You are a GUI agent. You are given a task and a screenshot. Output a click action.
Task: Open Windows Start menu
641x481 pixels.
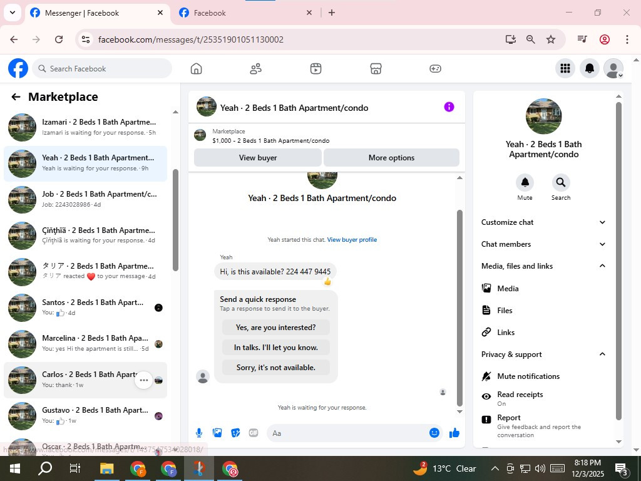(x=15, y=468)
